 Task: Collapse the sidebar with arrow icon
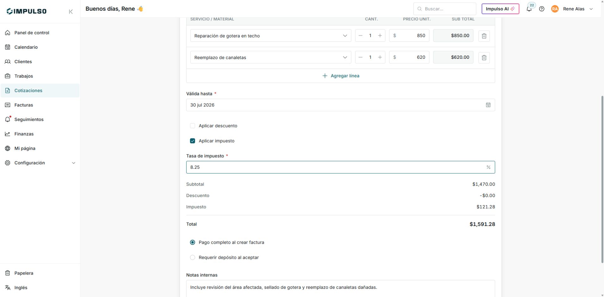click(x=71, y=12)
